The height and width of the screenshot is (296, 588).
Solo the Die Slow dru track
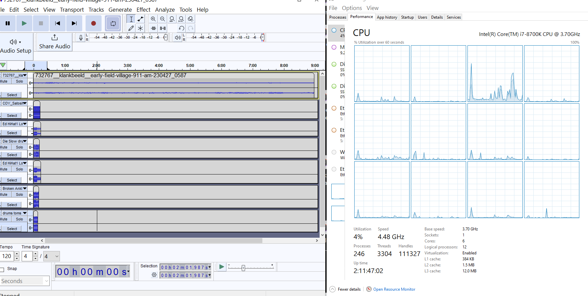(x=20, y=147)
